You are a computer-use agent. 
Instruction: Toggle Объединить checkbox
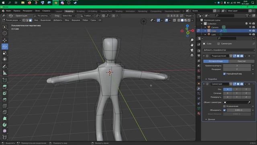coord(224,110)
